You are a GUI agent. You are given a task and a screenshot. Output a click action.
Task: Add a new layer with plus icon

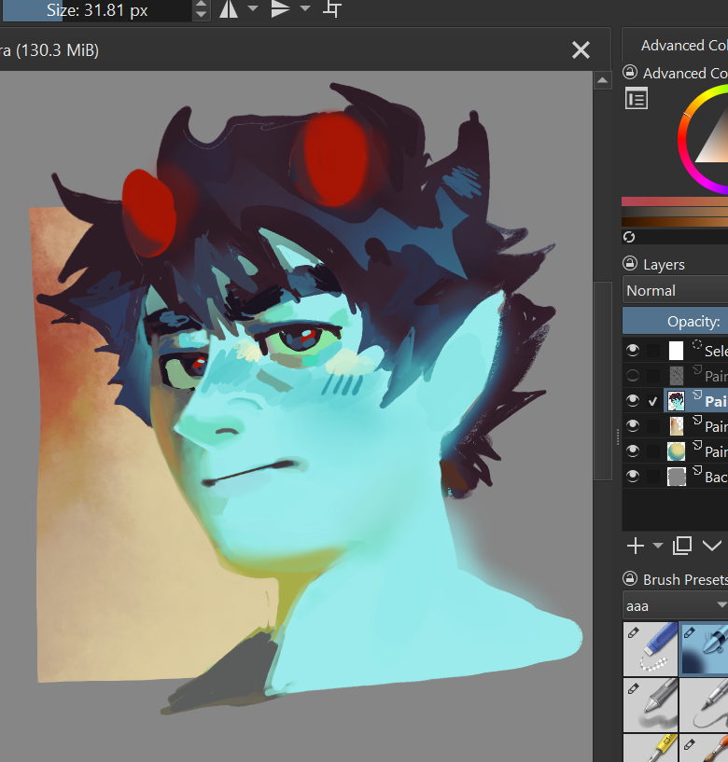coord(635,546)
